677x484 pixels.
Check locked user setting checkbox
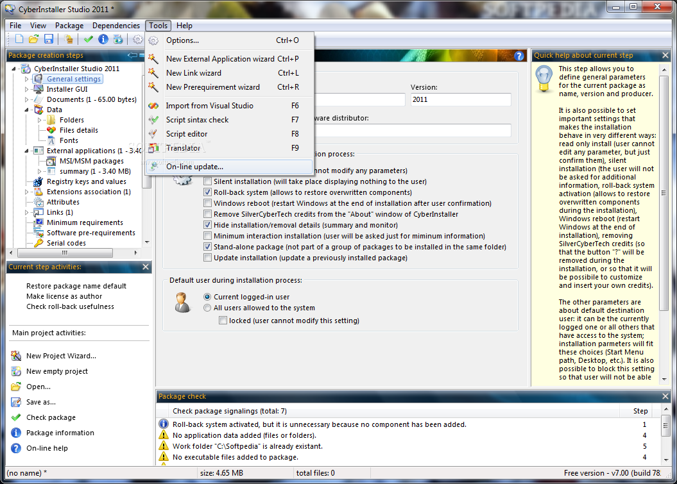[x=223, y=321]
